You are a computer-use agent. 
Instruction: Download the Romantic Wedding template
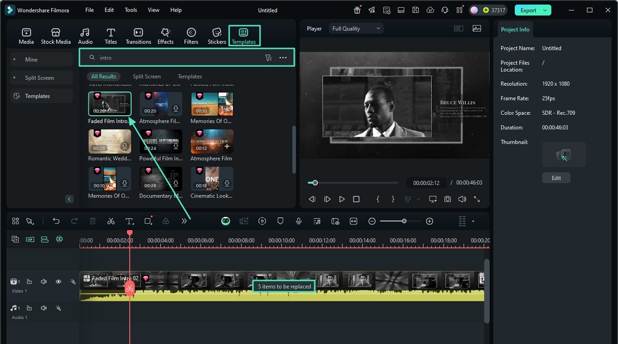125,146
